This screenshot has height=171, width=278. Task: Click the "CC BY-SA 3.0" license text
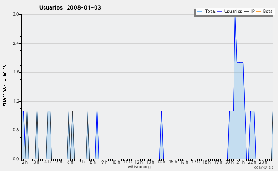(x=264, y=167)
